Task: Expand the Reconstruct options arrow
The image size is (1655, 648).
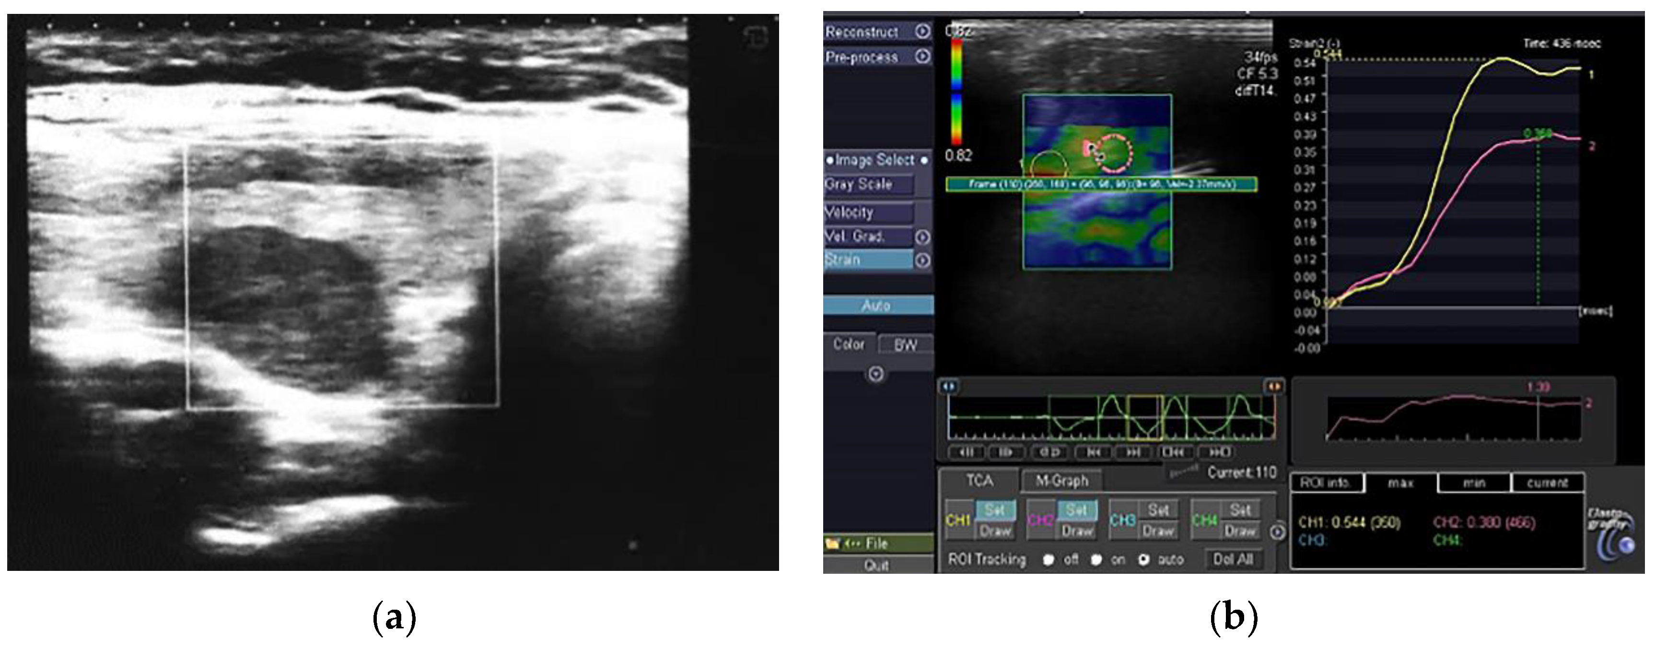Action: 922,32
